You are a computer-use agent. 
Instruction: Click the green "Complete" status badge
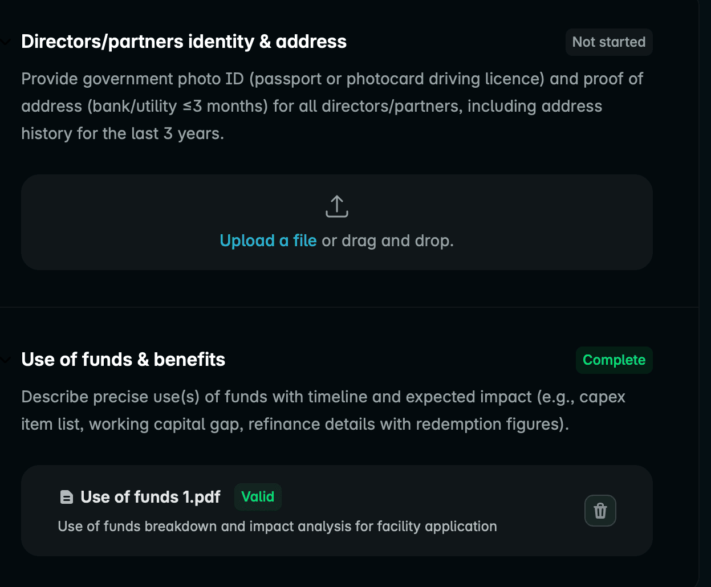tap(614, 360)
